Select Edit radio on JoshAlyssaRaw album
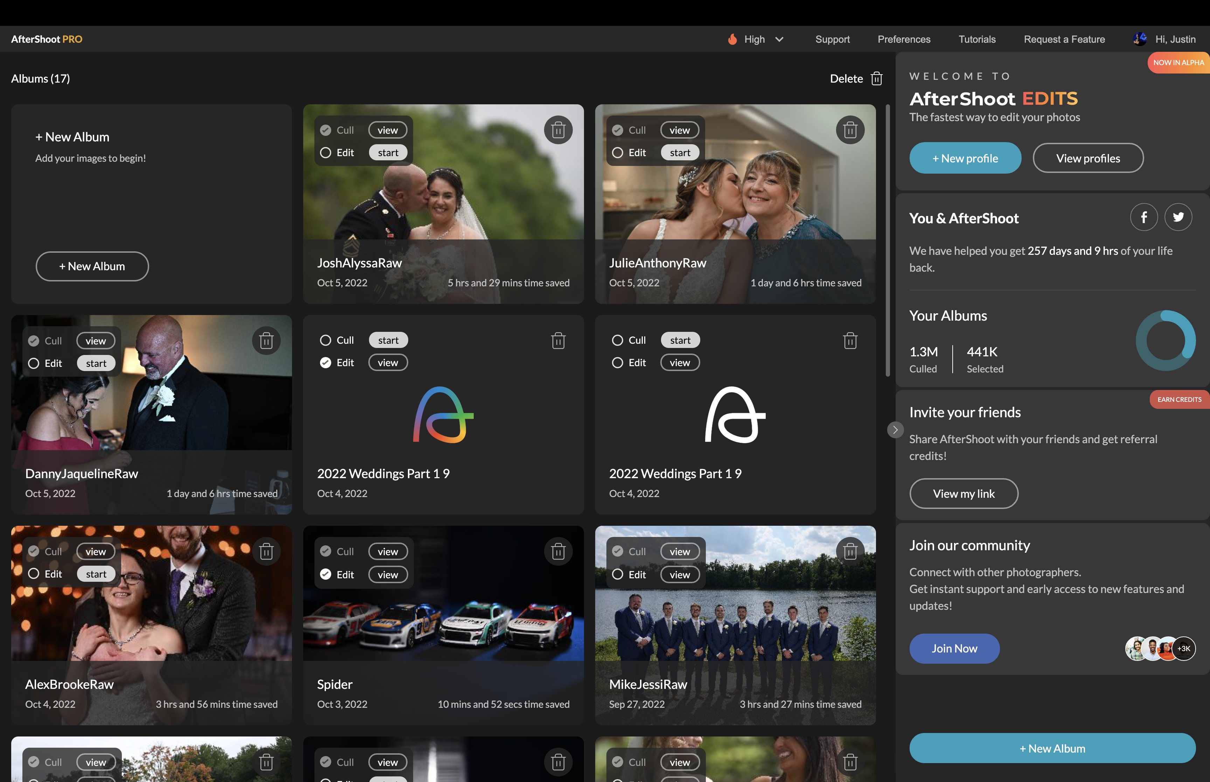1210x782 pixels. click(x=326, y=153)
